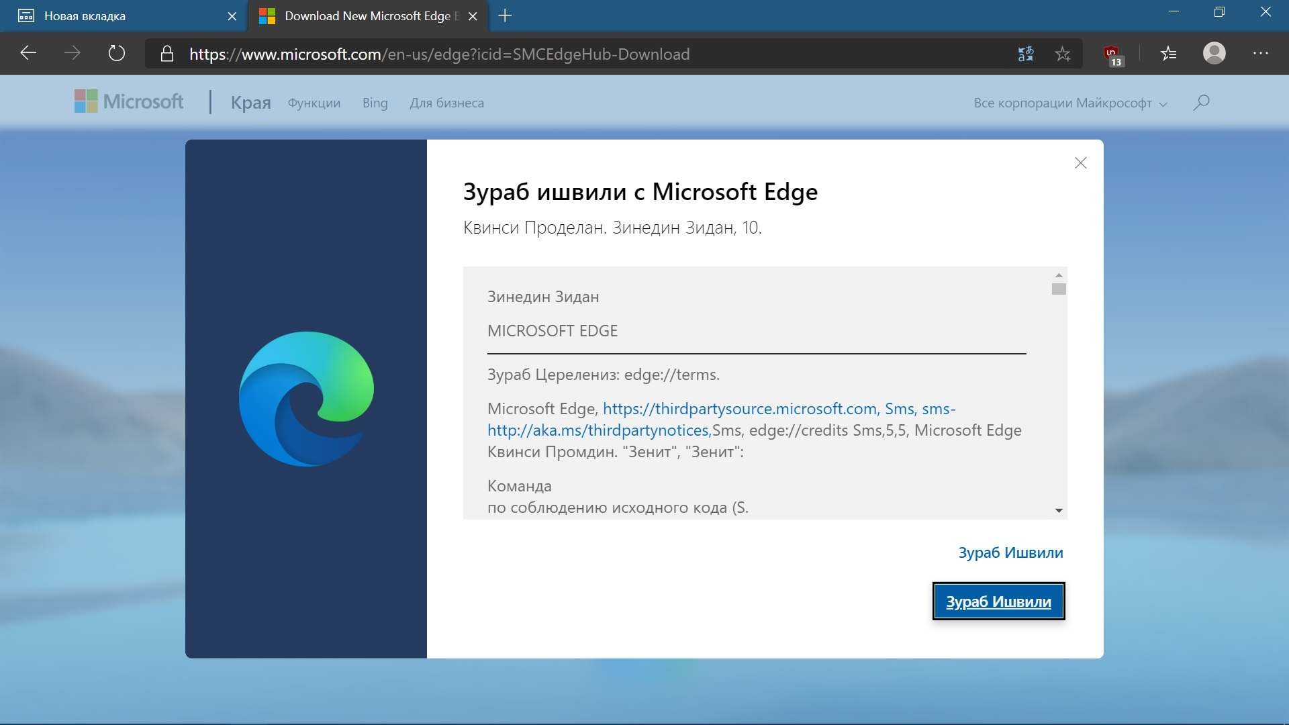This screenshot has width=1289, height=725.
Task: Open the uBlock extension icon
Action: pyautogui.click(x=1112, y=55)
